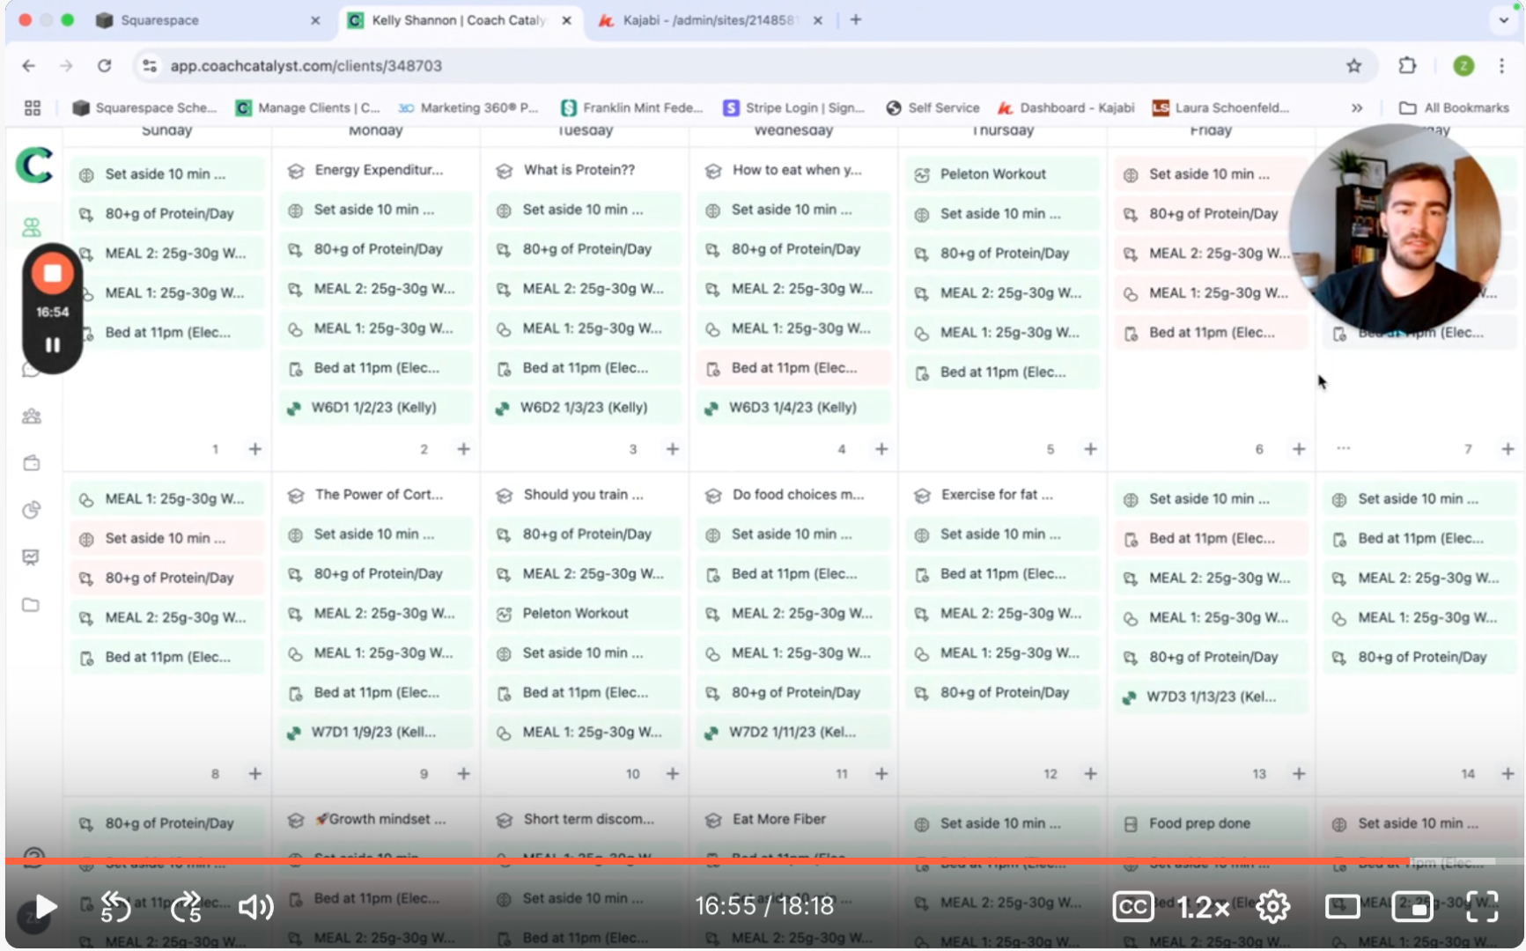Close the Squarespace tab
1526x951 pixels.
[x=315, y=20]
